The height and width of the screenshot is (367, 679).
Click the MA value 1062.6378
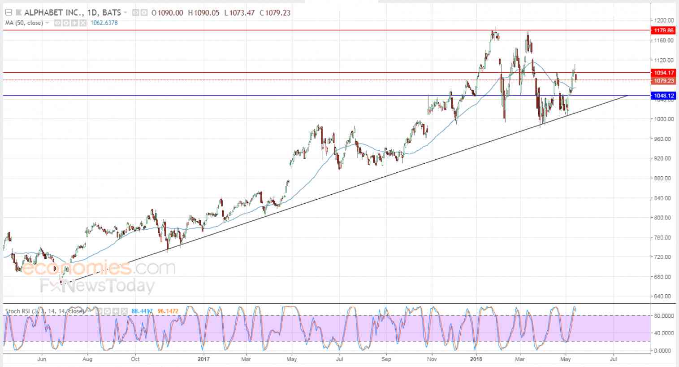coord(104,23)
